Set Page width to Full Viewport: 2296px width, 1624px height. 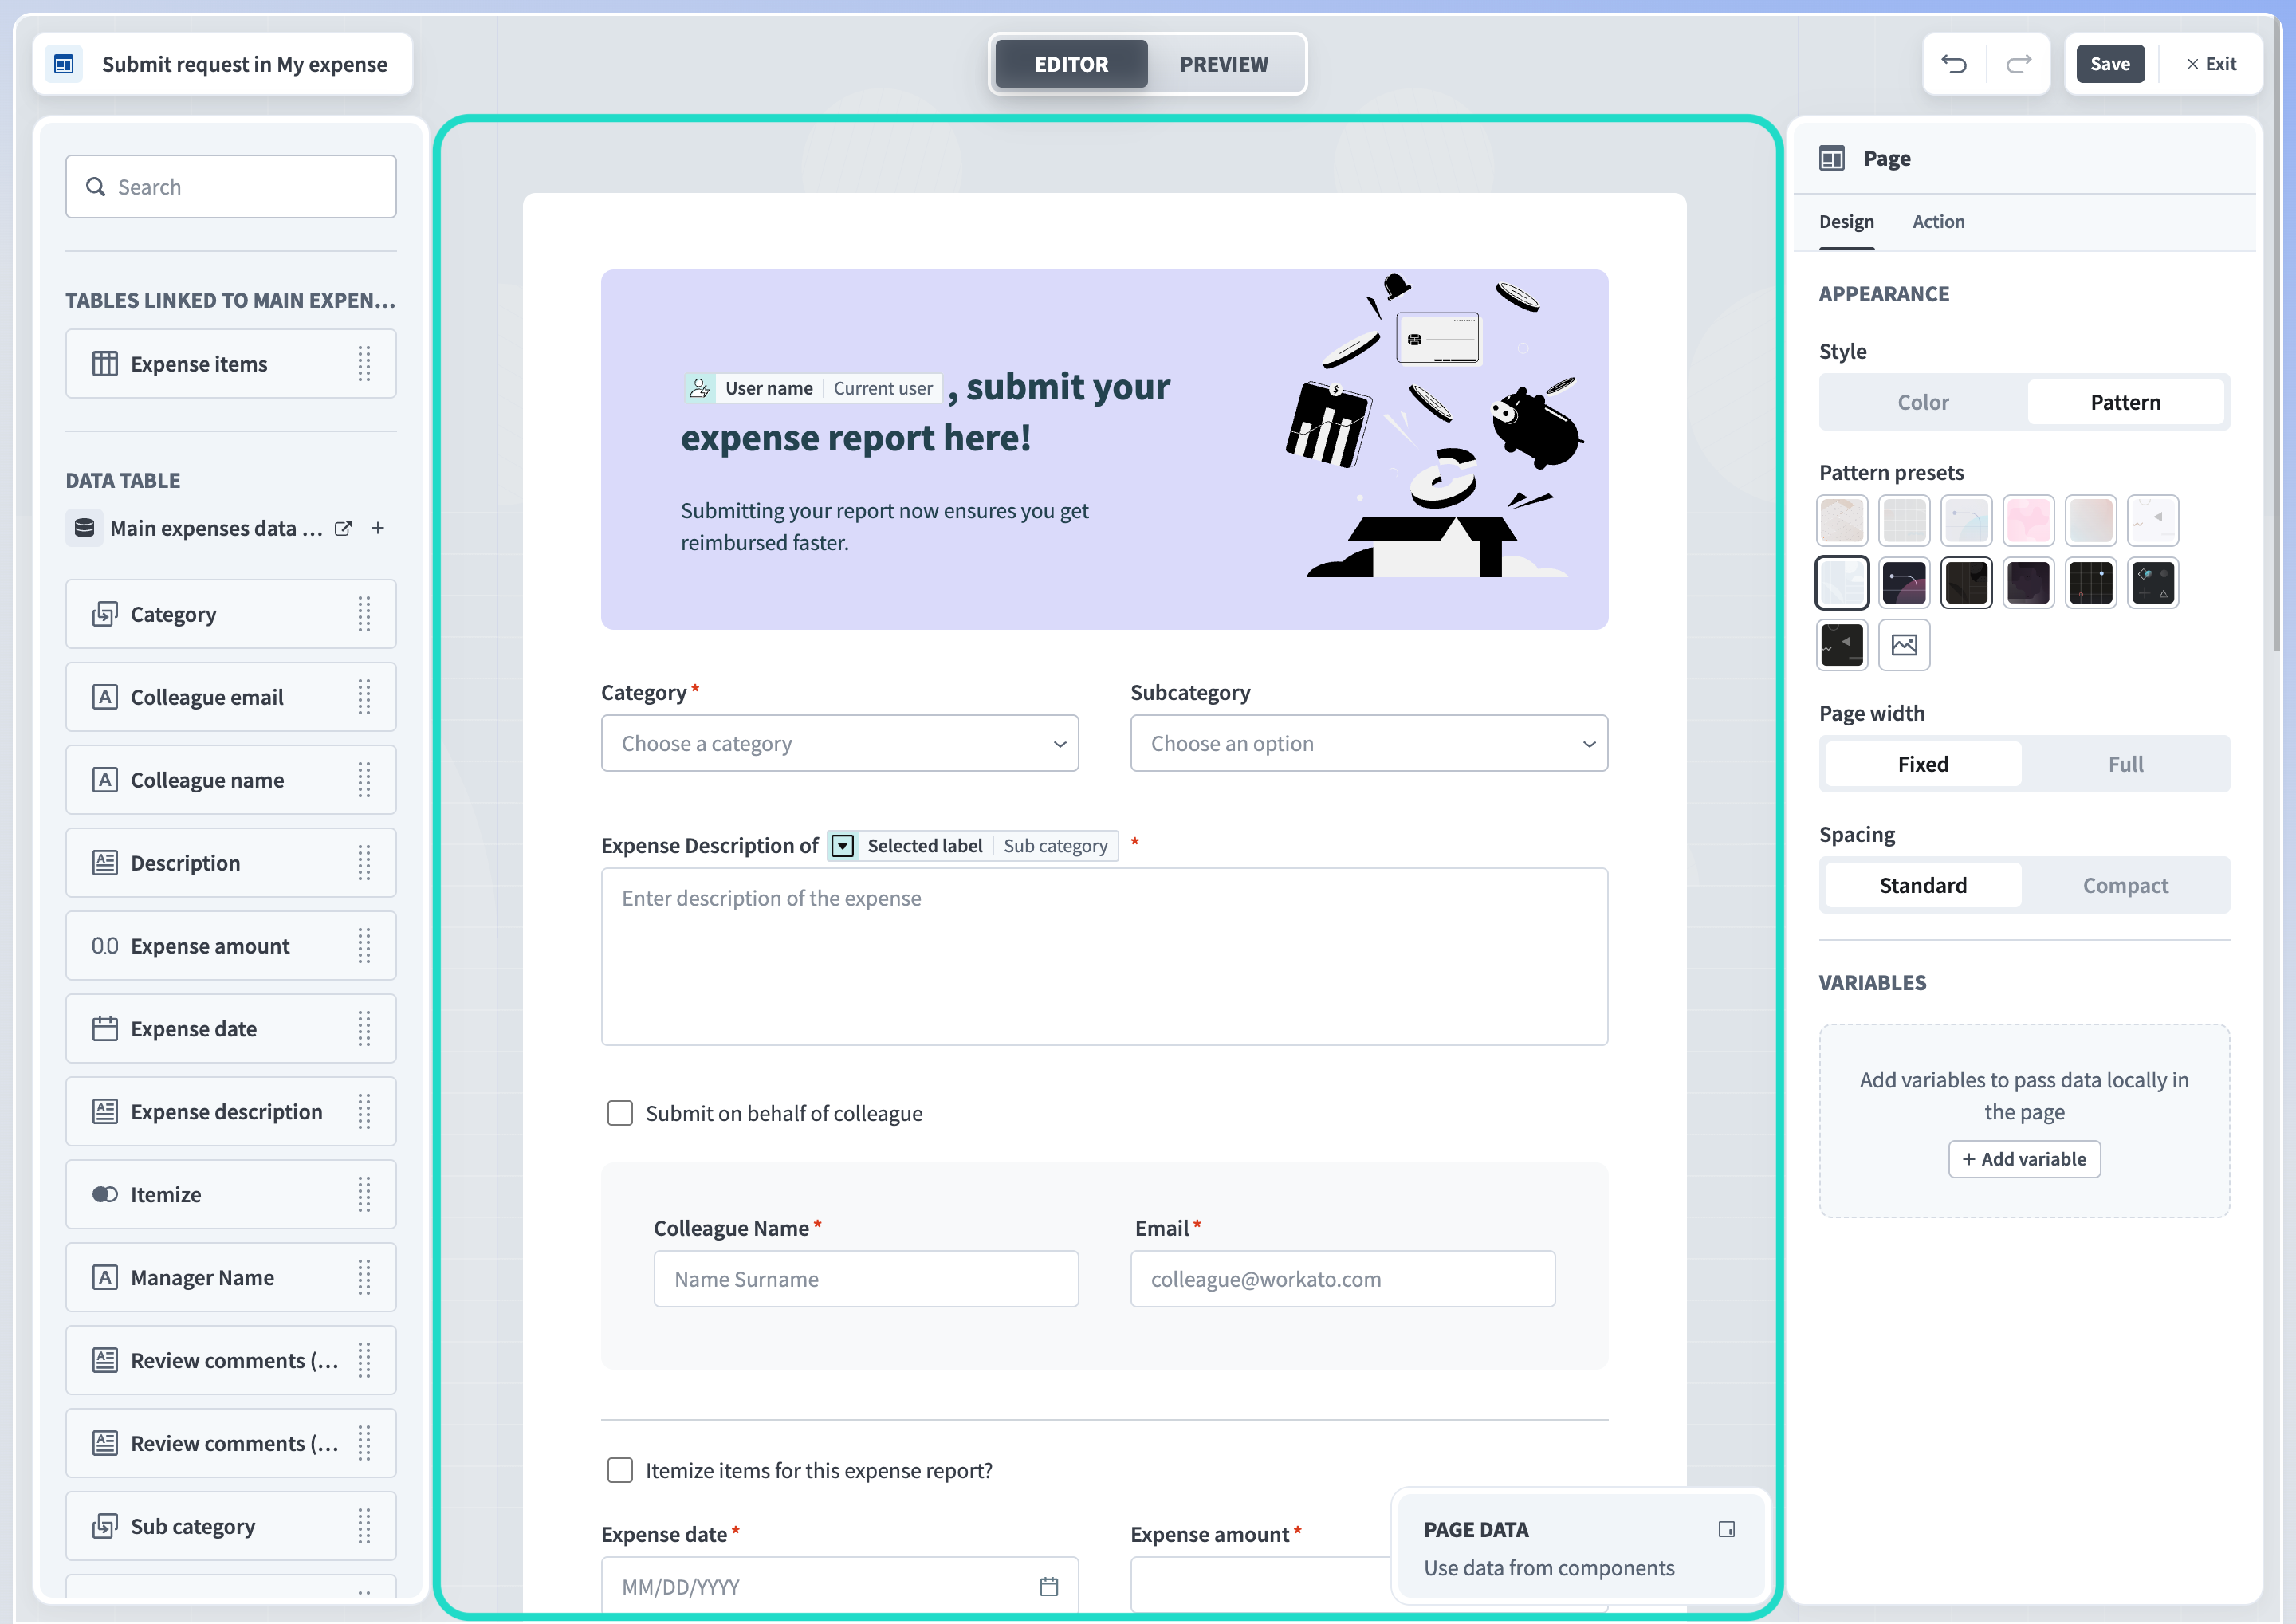[2125, 764]
